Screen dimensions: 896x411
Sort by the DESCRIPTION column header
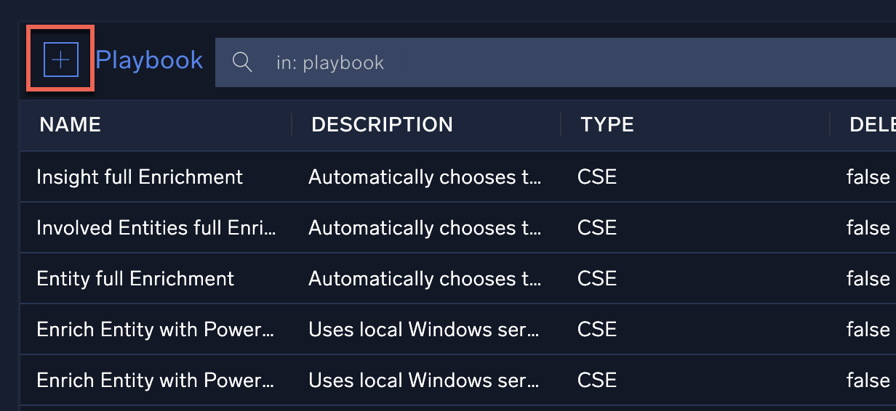click(x=382, y=124)
